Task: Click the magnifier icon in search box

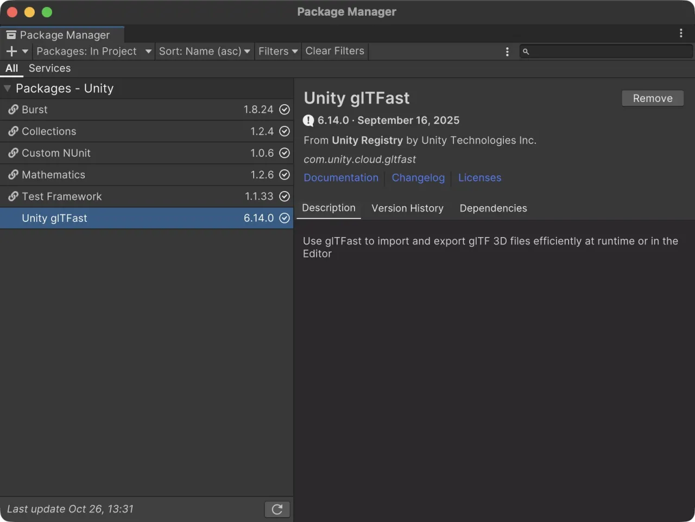Action: click(526, 52)
